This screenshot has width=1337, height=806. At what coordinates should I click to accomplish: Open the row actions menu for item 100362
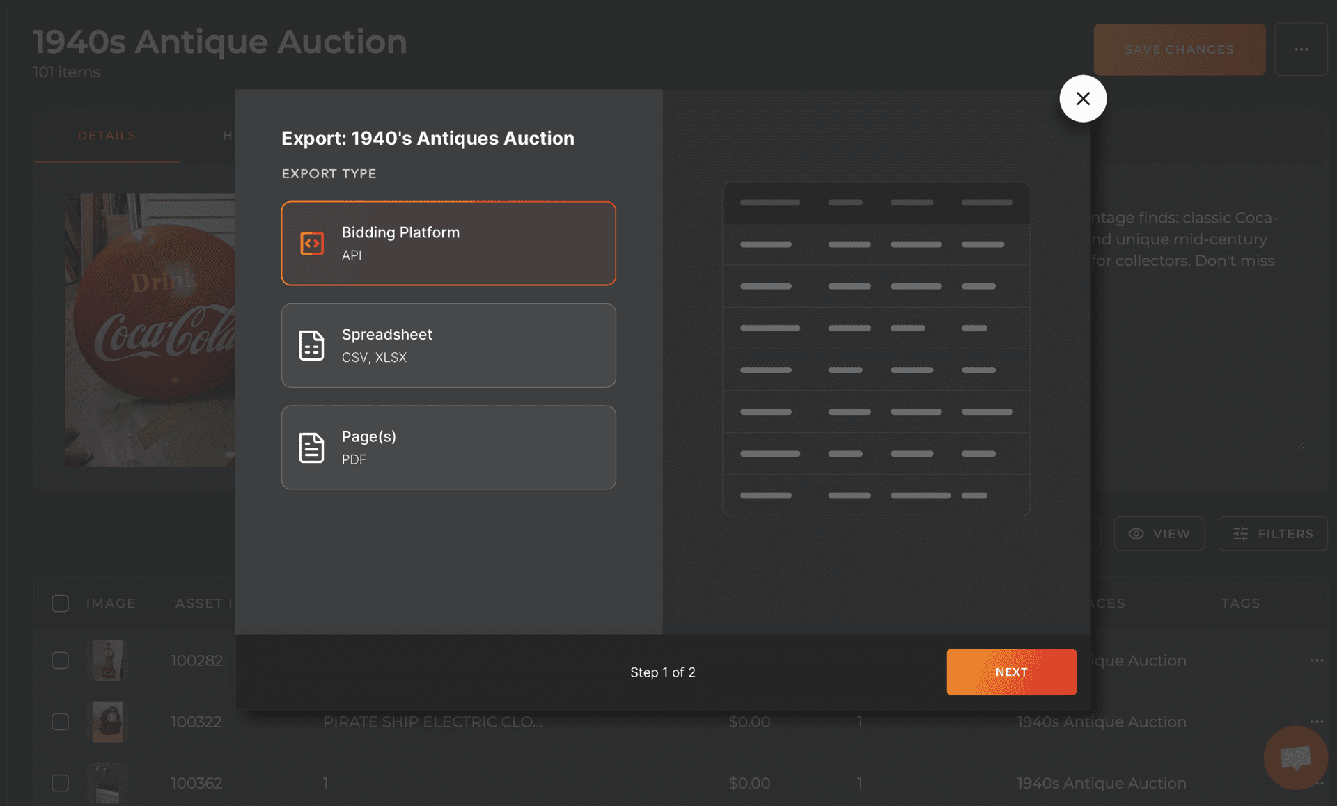pos(1316,783)
